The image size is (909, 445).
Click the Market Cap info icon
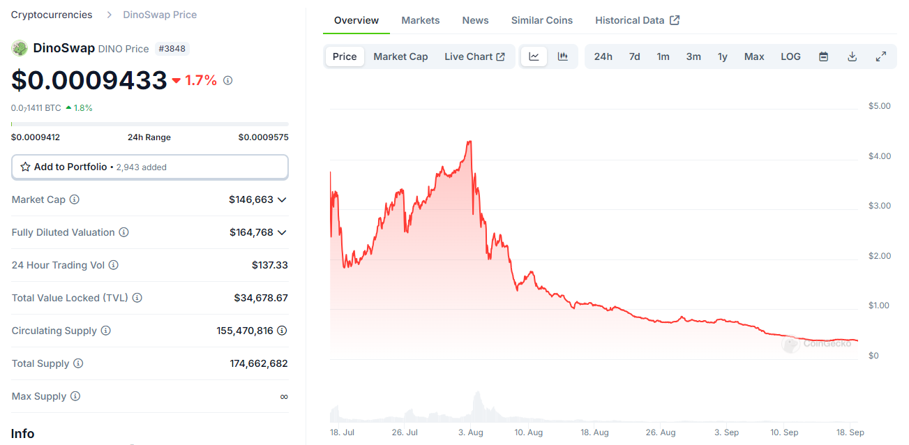(x=75, y=199)
